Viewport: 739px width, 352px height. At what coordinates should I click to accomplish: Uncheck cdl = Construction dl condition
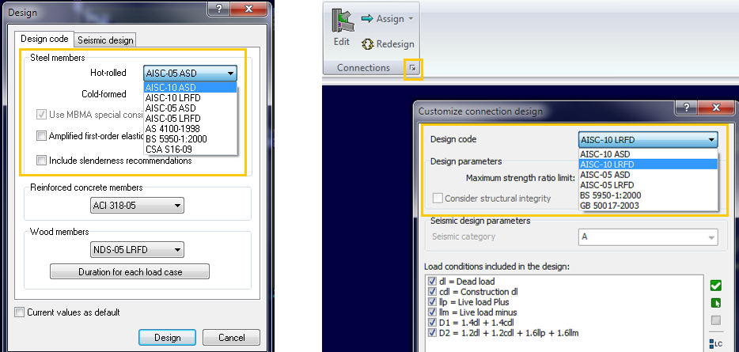[x=433, y=292]
